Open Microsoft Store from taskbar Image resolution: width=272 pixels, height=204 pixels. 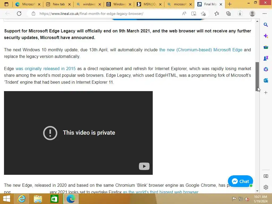[x=54, y=199]
